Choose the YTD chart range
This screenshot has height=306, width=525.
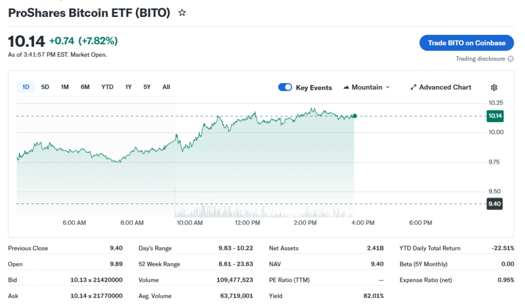pyautogui.click(x=107, y=87)
